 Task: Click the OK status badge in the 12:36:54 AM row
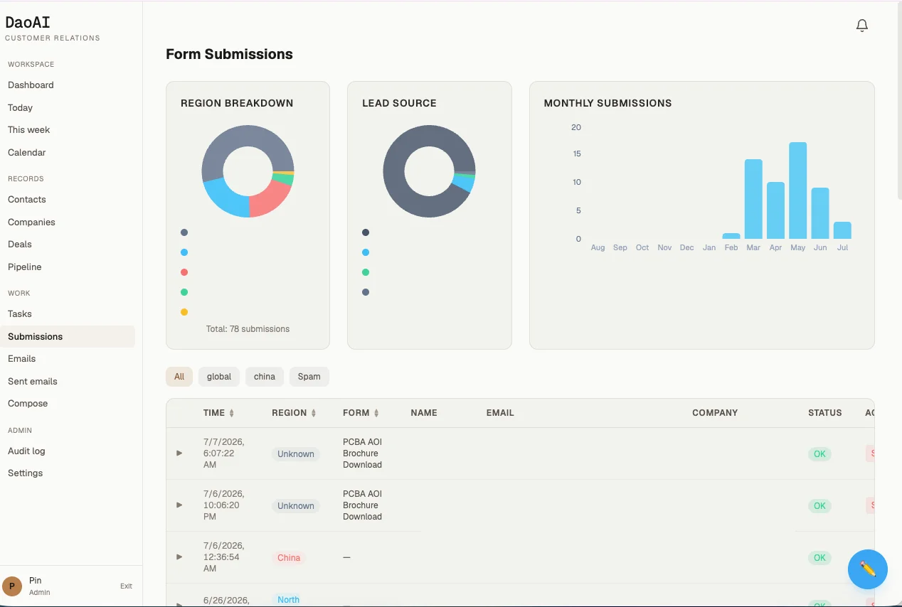pos(819,557)
